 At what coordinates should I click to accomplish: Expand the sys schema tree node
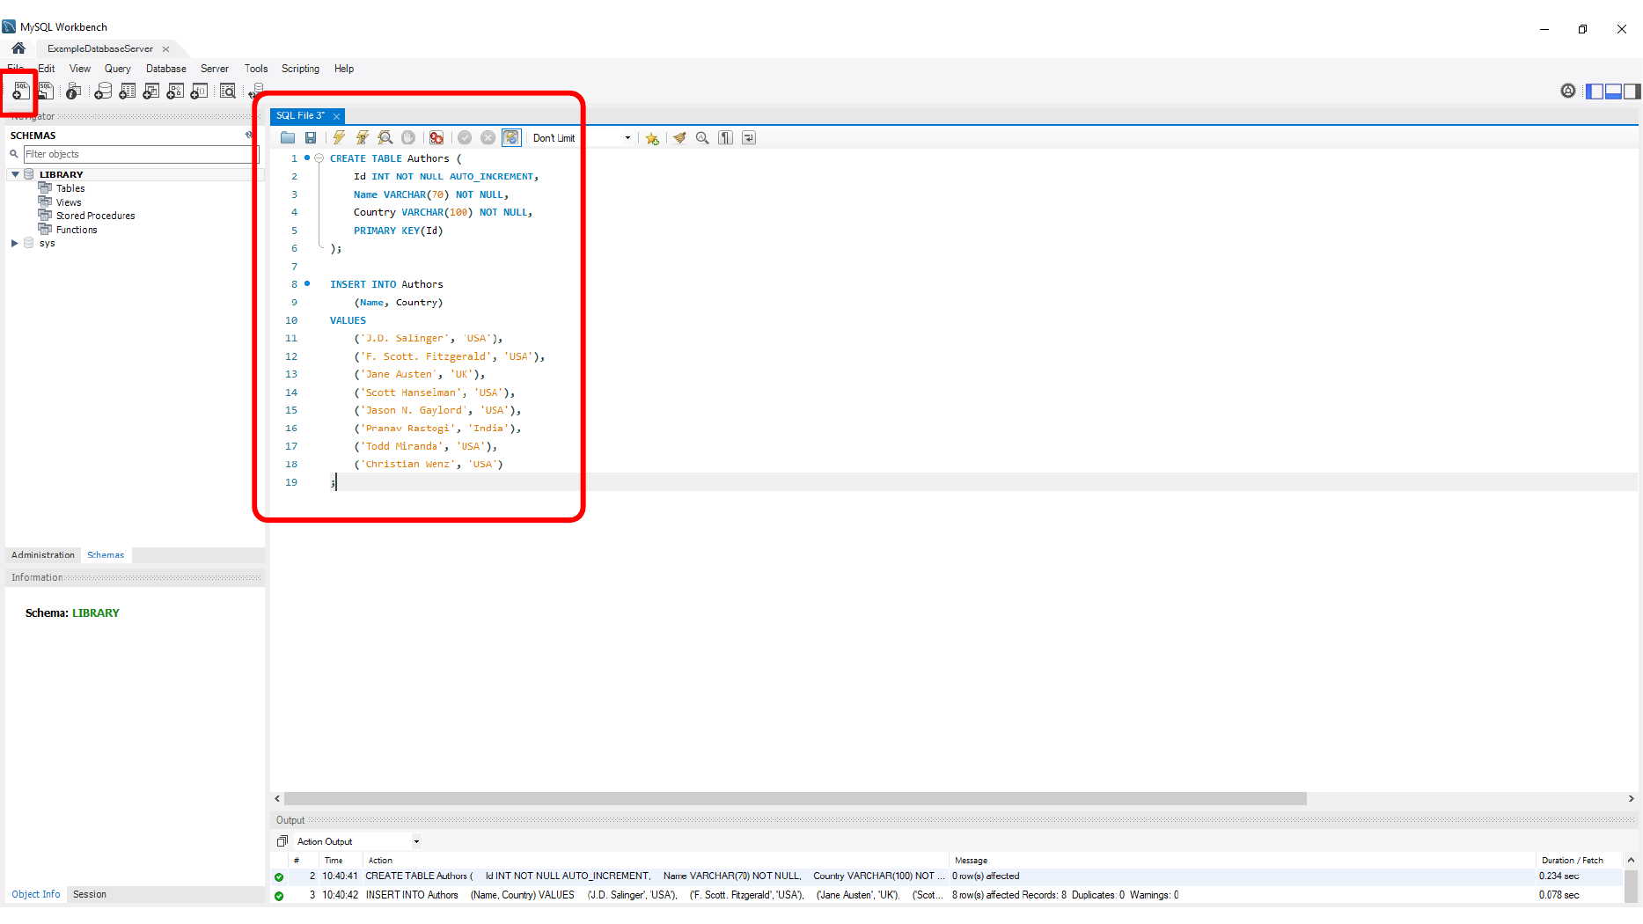pos(15,243)
